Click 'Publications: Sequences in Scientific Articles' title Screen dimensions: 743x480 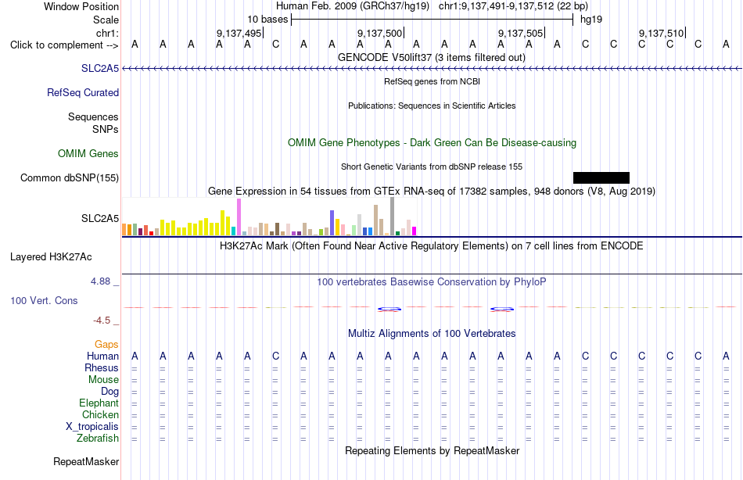[432, 106]
